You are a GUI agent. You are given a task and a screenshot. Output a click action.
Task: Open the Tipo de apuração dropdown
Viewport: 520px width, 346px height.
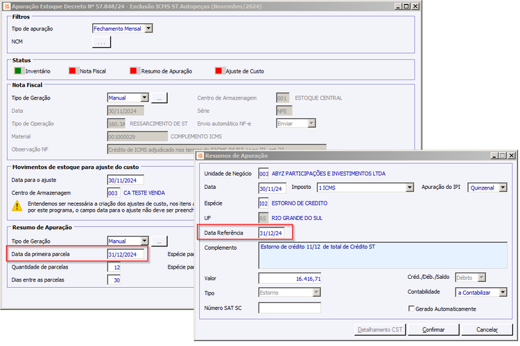coord(149,28)
